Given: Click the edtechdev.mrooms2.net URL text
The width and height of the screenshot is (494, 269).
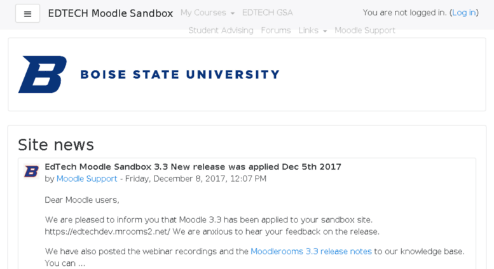Looking at the screenshot, I should point(107,231).
